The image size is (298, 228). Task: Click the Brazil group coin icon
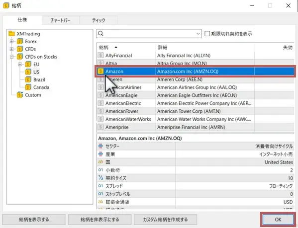[x=28, y=79]
